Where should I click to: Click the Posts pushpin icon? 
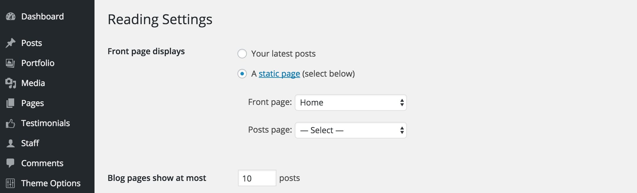11,43
